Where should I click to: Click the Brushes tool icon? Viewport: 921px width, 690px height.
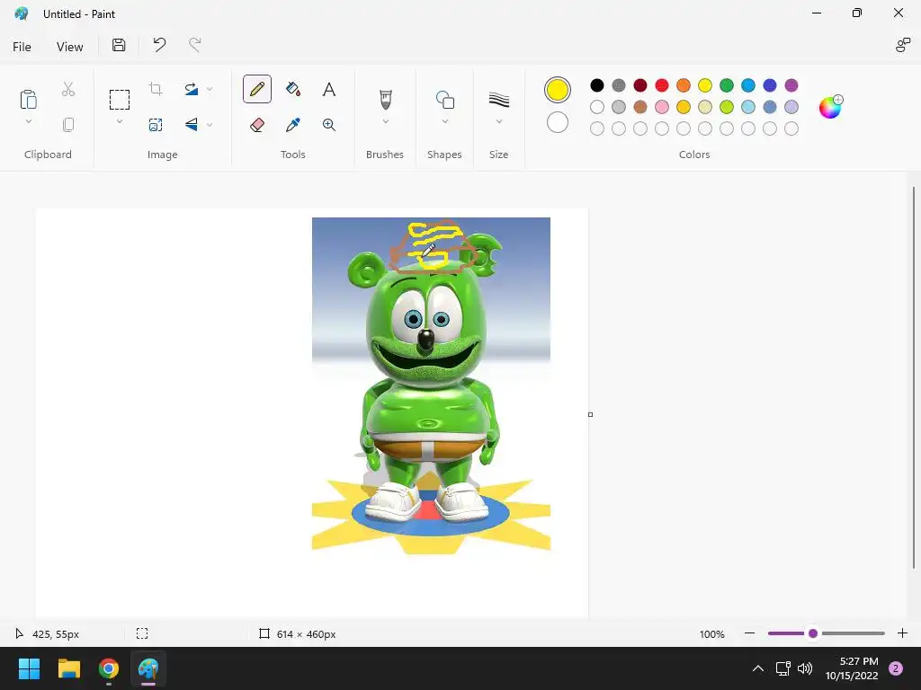click(385, 99)
